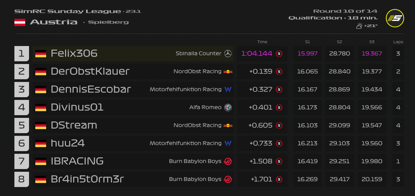Click the soft tyre icon beside +1.701
This screenshot has height=196, width=415.
point(279,179)
